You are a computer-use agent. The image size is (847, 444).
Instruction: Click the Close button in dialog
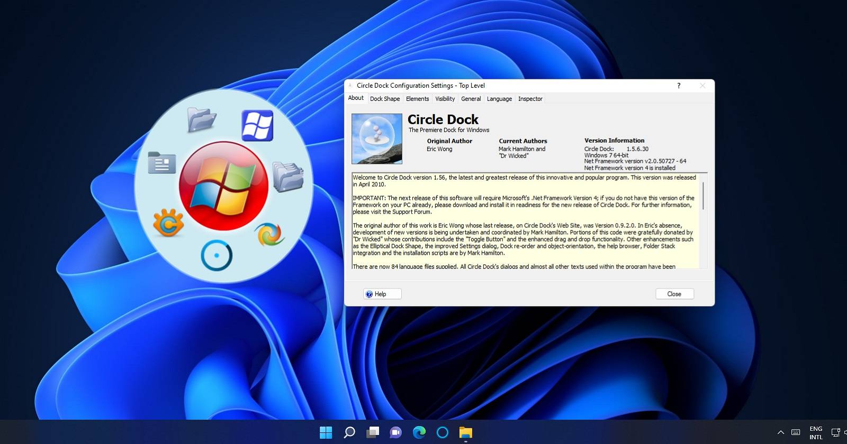tap(674, 294)
